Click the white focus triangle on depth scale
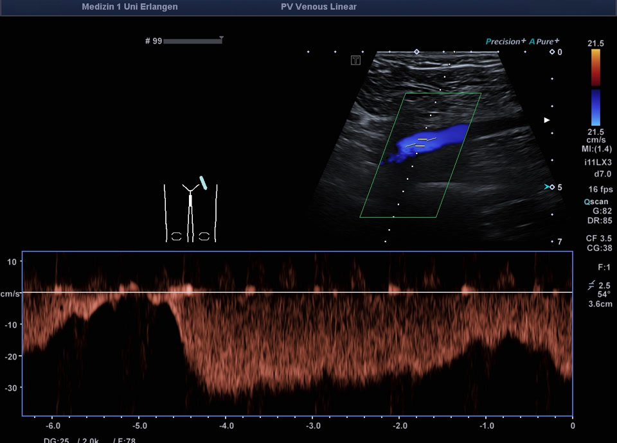 547,120
